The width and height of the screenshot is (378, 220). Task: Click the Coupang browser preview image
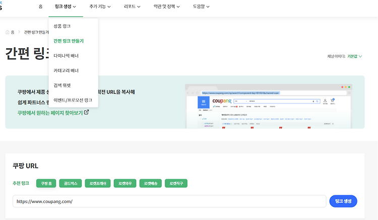point(269,106)
